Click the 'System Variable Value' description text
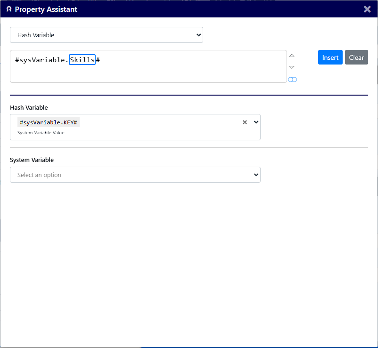Viewport: 378px width, 348px height. [41, 133]
